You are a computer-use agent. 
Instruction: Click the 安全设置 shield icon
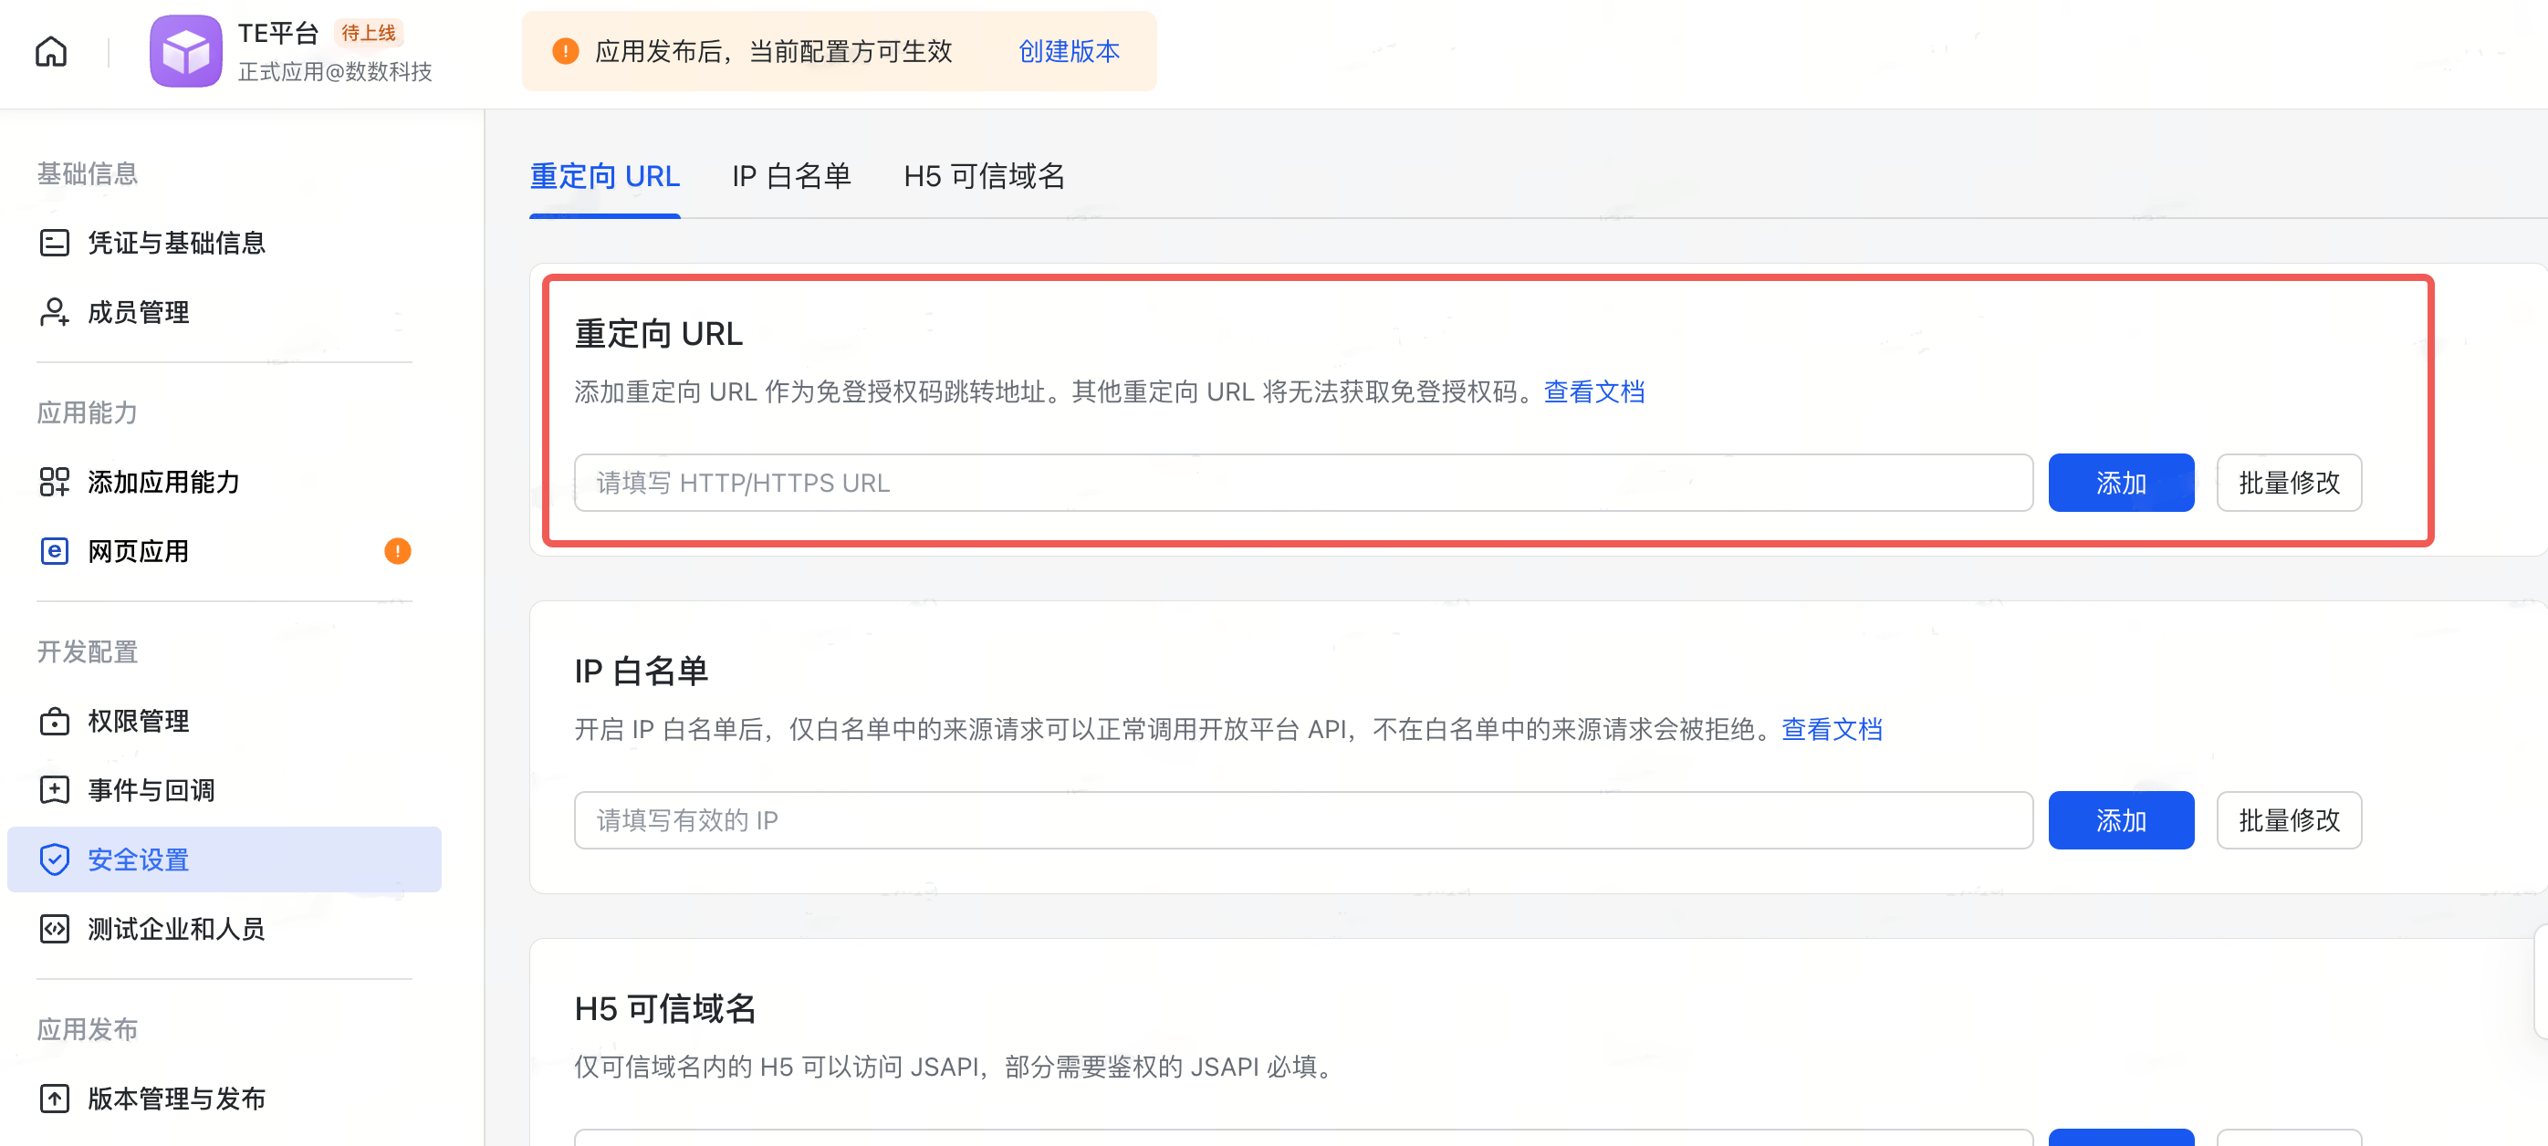[55, 860]
